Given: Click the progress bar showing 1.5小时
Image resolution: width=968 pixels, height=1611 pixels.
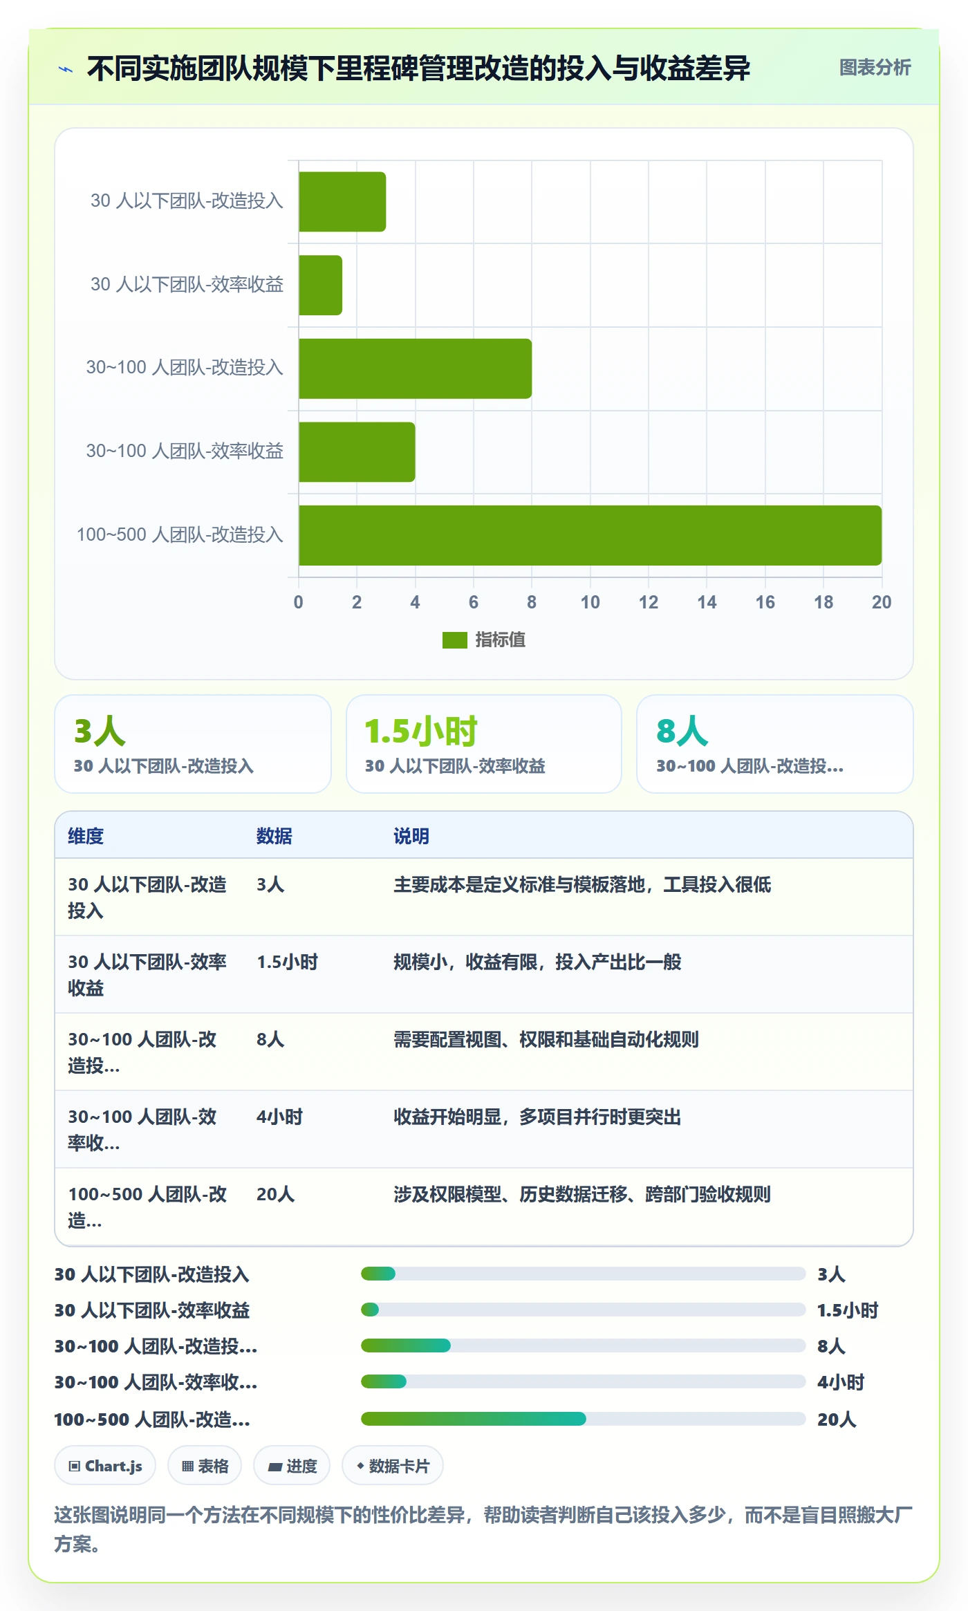Looking at the screenshot, I should [584, 1310].
